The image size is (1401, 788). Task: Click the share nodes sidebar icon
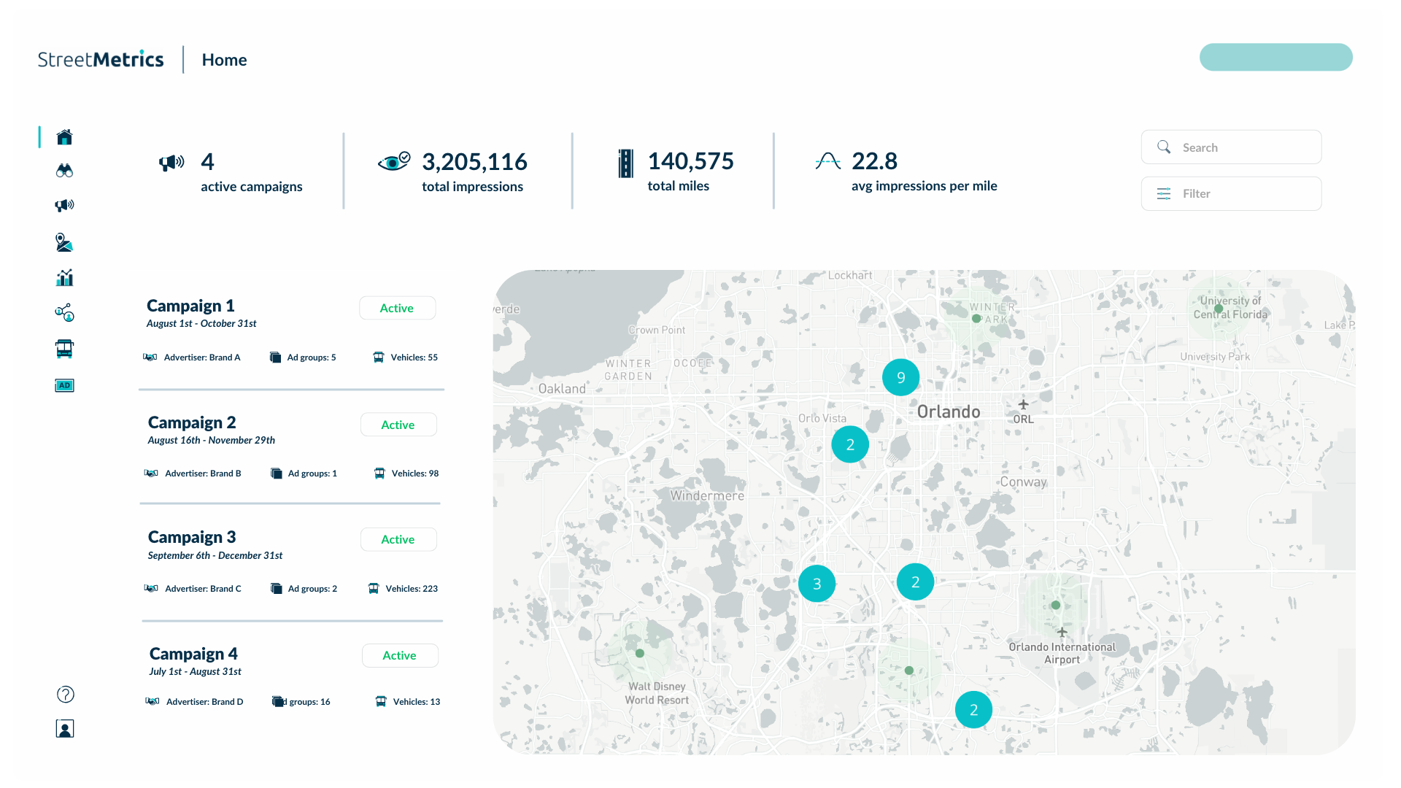point(64,312)
